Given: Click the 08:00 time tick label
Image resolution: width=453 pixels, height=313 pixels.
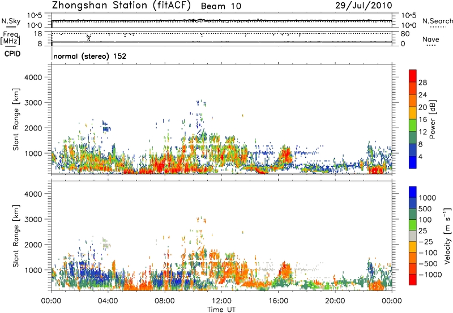Looking at the screenshot, I should (165, 301).
